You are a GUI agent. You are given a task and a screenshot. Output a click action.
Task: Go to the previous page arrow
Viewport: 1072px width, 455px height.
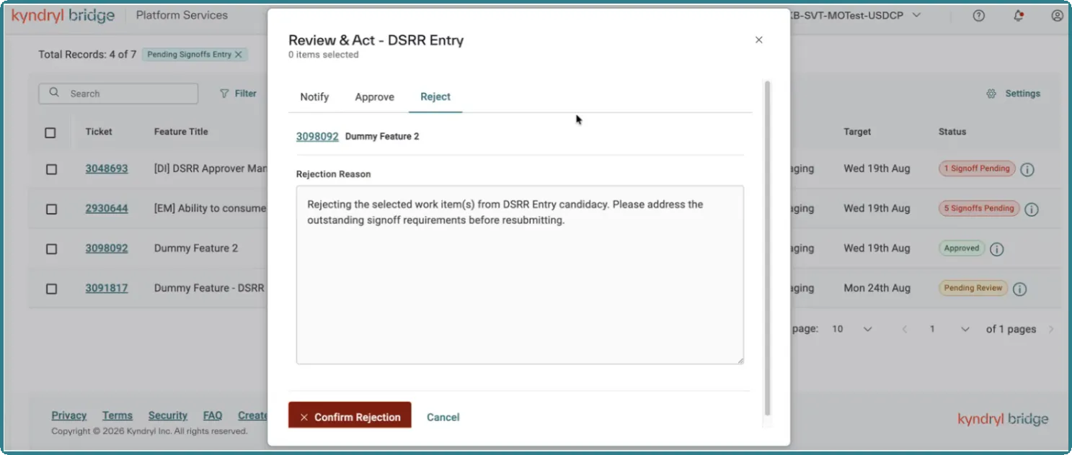tap(905, 329)
